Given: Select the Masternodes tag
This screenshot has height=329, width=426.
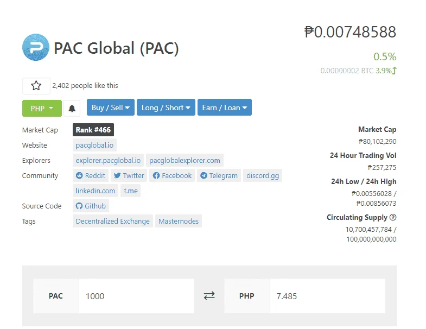Looking at the screenshot, I should pos(179,222).
